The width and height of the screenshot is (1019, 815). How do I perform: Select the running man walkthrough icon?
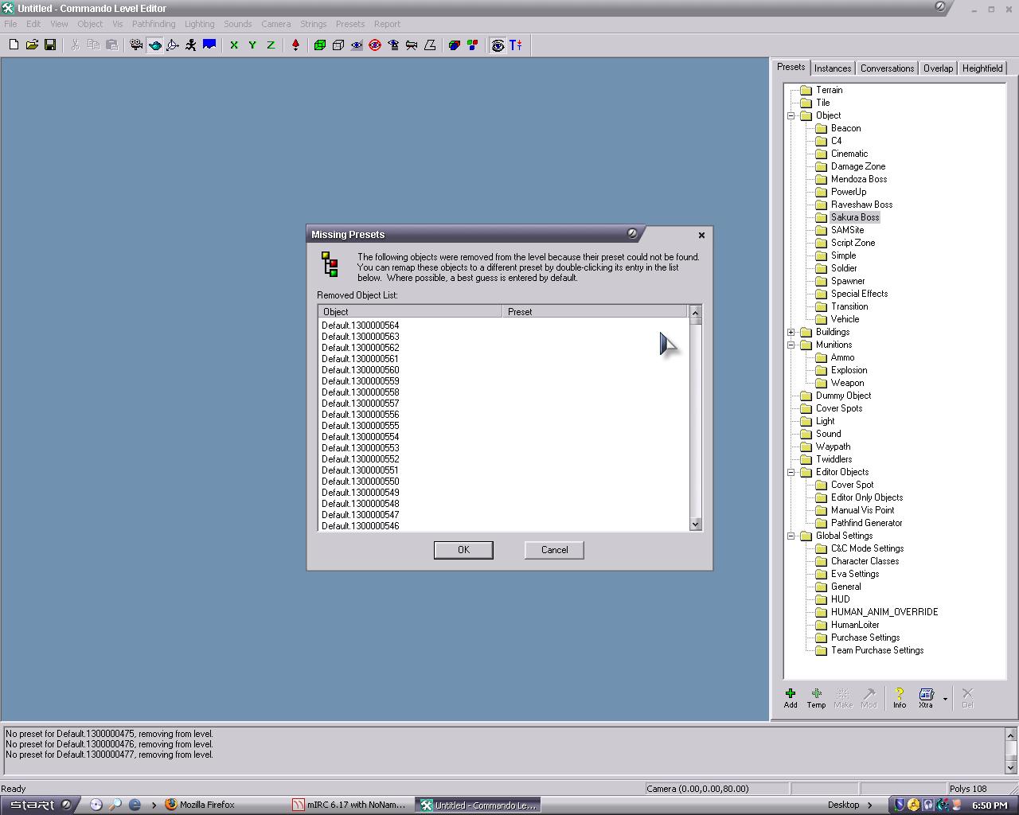point(191,45)
